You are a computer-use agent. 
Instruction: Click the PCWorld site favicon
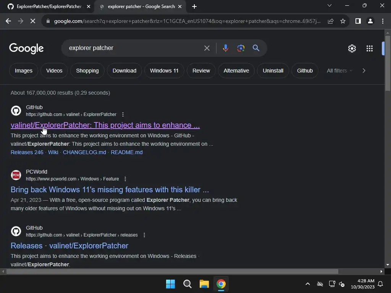click(16, 175)
